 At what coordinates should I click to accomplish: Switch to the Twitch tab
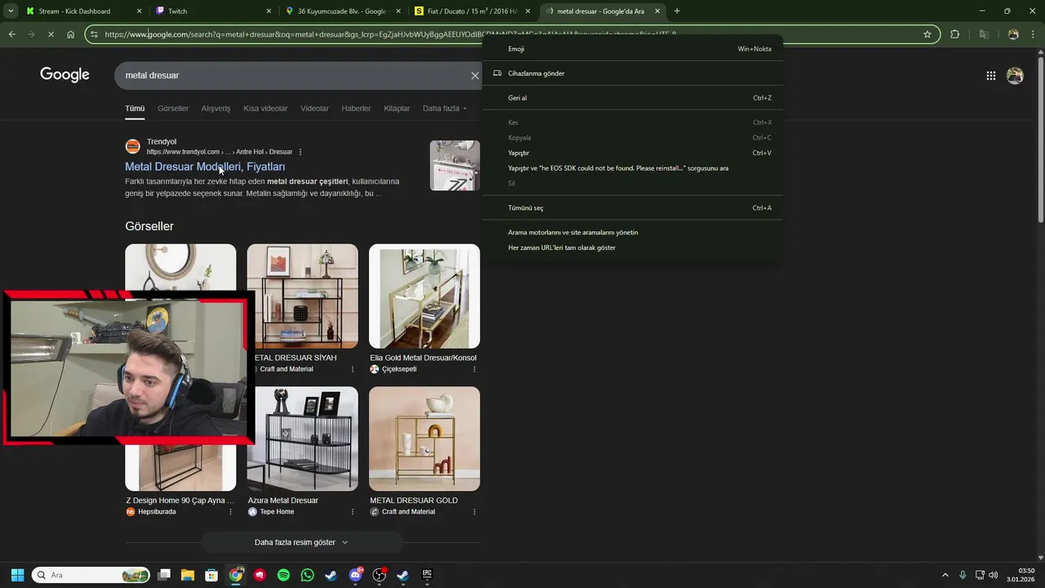[x=214, y=11]
